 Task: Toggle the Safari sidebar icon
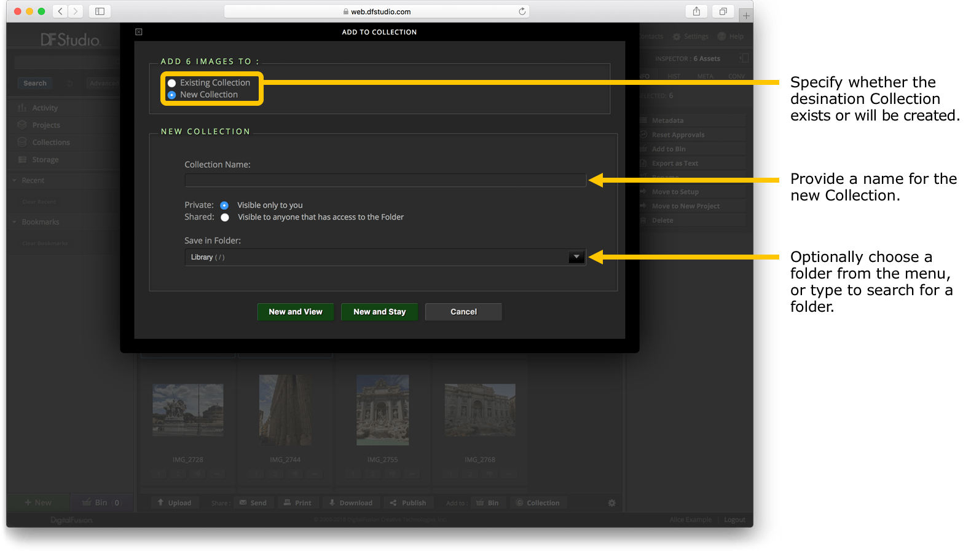click(x=100, y=11)
